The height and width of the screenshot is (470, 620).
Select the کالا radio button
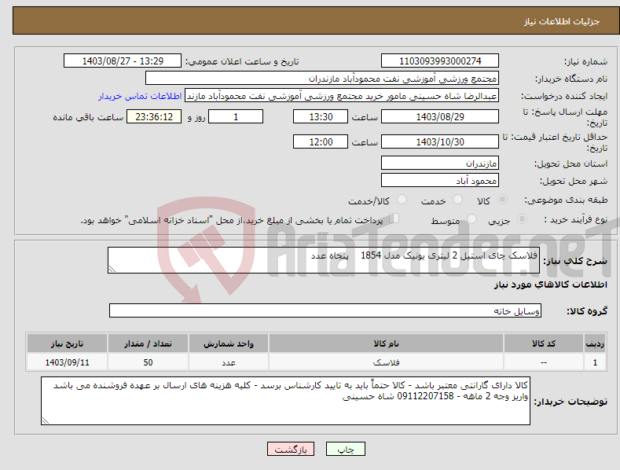click(x=502, y=200)
